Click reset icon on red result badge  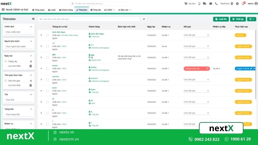207,69
